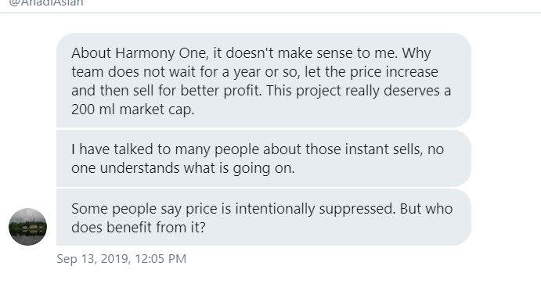Viewport: 541px width, 284px height.
Task: Open the sender's round profile avatar
Action: [x=27, y=227]
